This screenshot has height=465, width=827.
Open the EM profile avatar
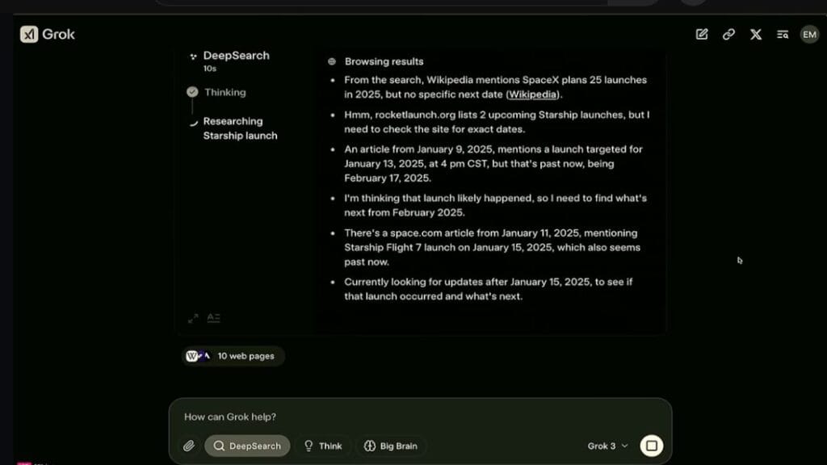click(x=809, y=34)
